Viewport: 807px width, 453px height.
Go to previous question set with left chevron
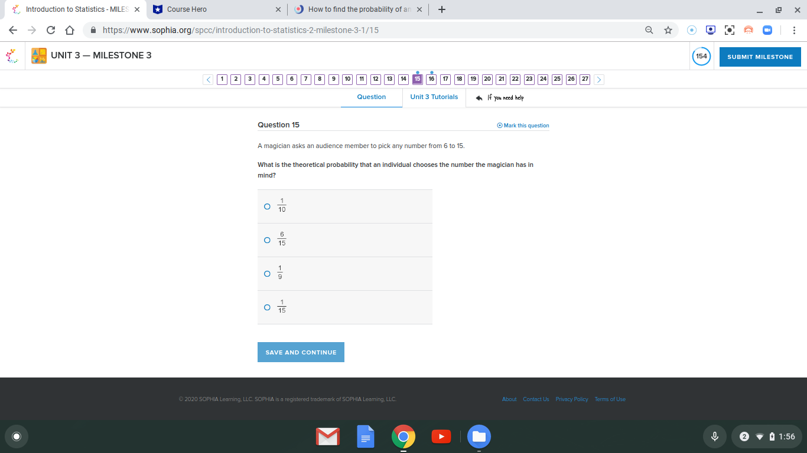click(208, 79)
